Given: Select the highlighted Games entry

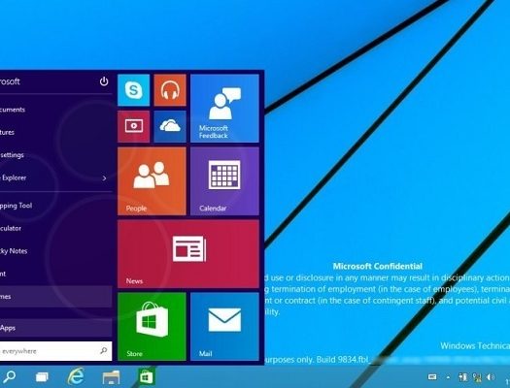Looking at the screenshot, I should [x=56, y=296].
